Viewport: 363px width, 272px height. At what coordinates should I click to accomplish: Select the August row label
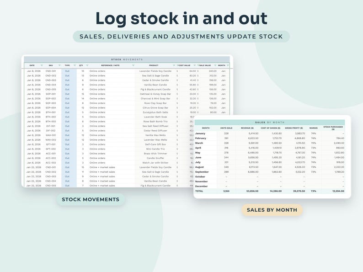199,167
